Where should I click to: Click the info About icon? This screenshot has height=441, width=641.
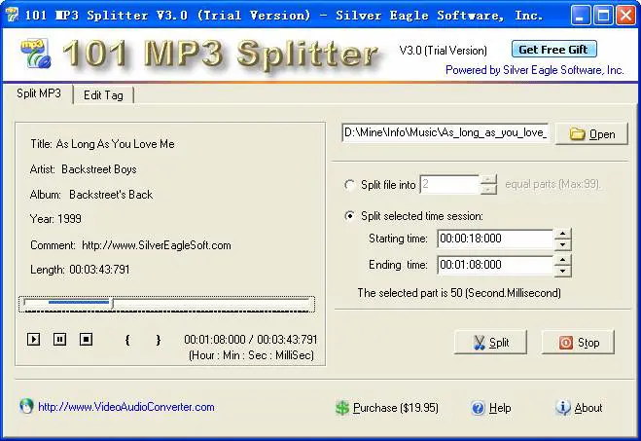563,408
